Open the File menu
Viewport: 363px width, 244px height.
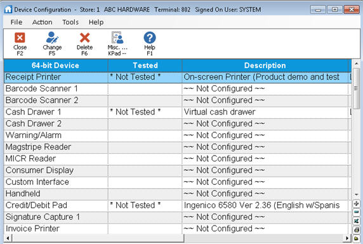[16, 22]
